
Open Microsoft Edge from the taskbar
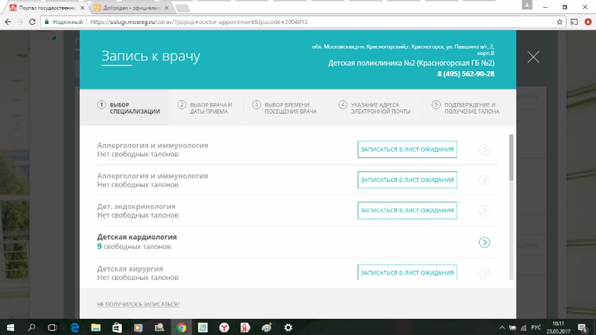(x=75, y=327)
